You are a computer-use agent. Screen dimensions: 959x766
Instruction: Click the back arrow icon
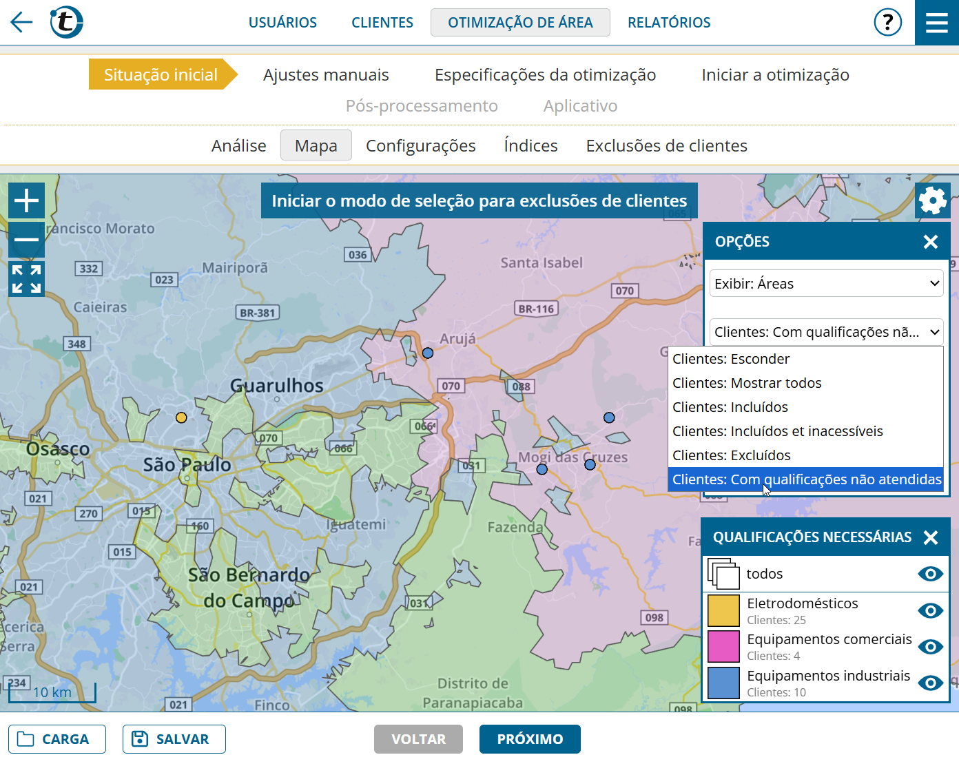(21, 22)
